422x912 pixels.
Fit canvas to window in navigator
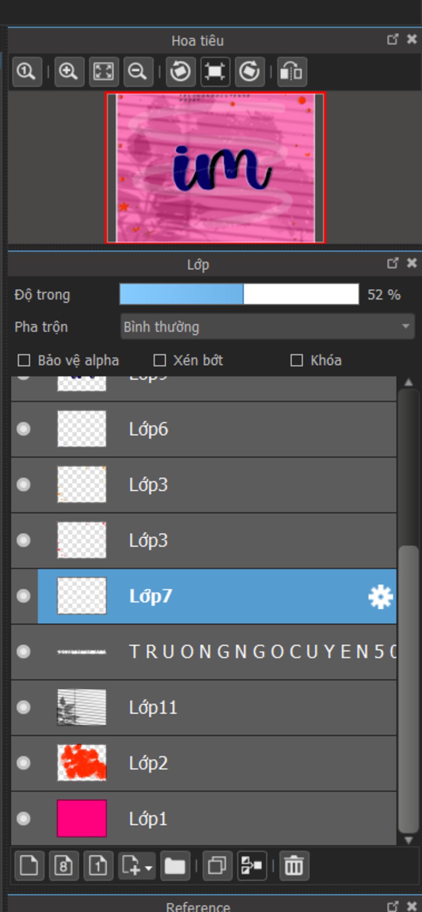tap(103, 72)
